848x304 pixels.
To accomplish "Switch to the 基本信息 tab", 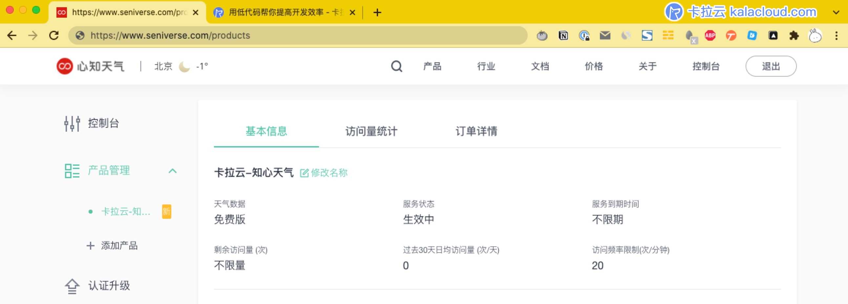I will pos(266,131).
